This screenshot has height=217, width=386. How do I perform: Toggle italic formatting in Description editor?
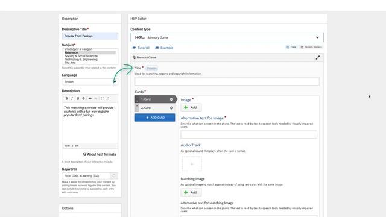click(x=72, y=98)
